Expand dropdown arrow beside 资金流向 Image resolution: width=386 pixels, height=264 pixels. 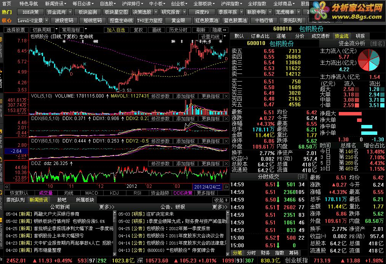pyautogui.click(x=70, y=12)
